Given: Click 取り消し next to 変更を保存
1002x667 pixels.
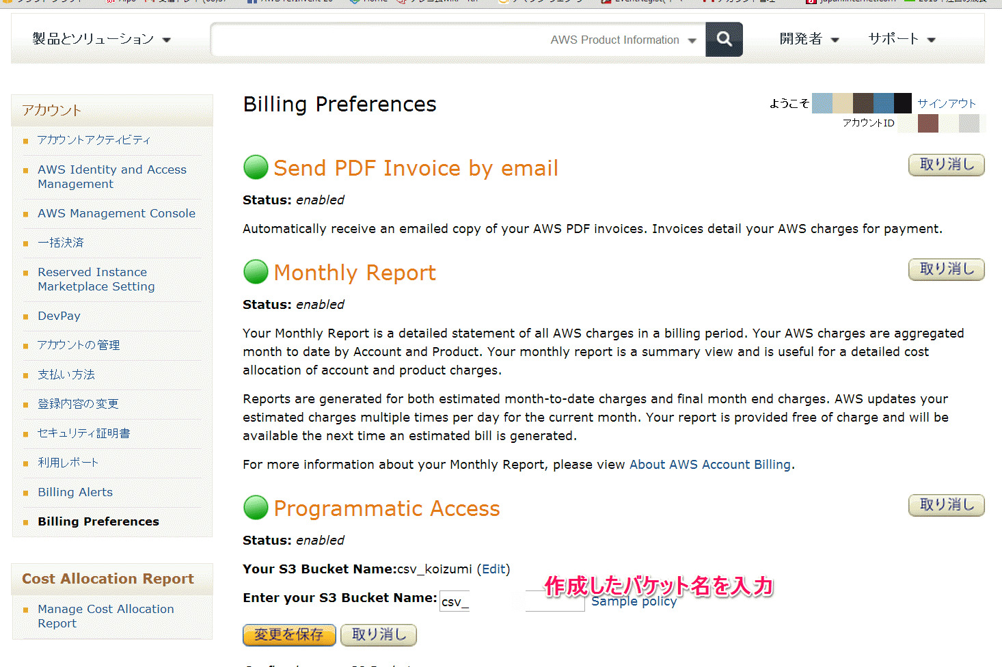Looking at the screenshot, I should tap(379, 635).
